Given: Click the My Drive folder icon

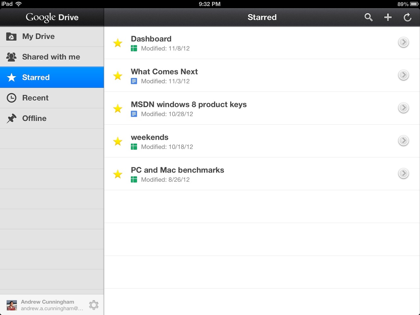Looking at the screenshot, I should pos(11,36).
